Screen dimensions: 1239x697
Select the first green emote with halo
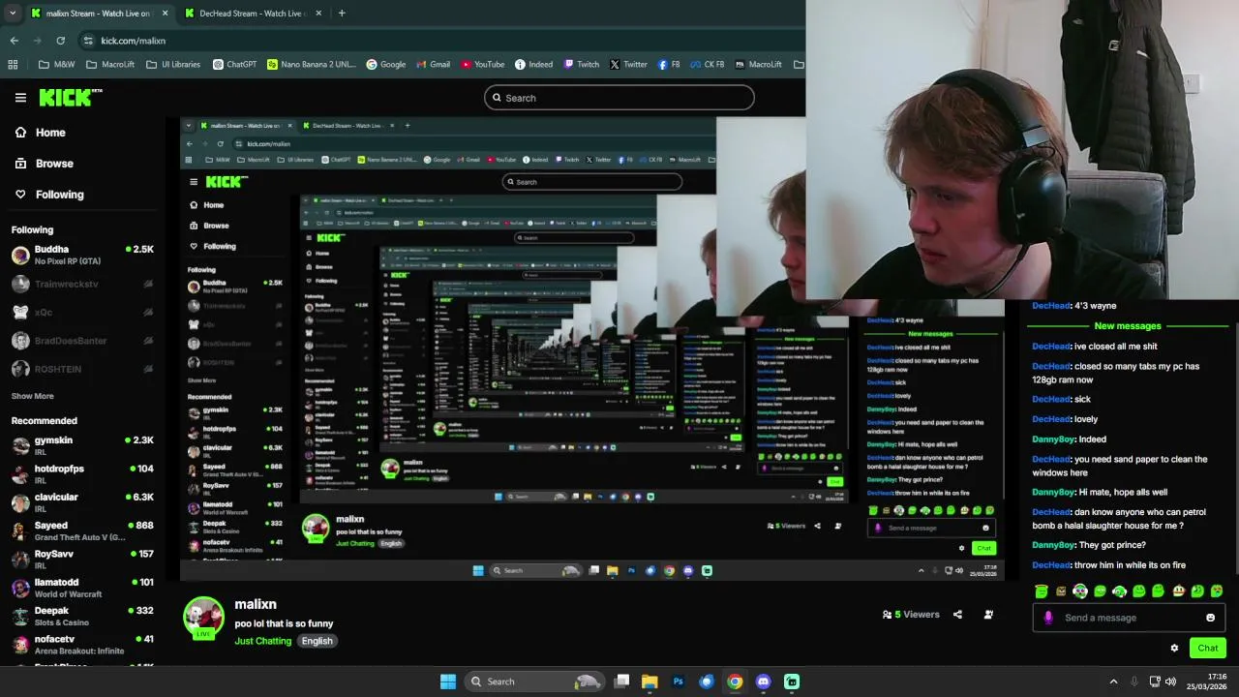pyautogui.click(x=1041, y=591)
